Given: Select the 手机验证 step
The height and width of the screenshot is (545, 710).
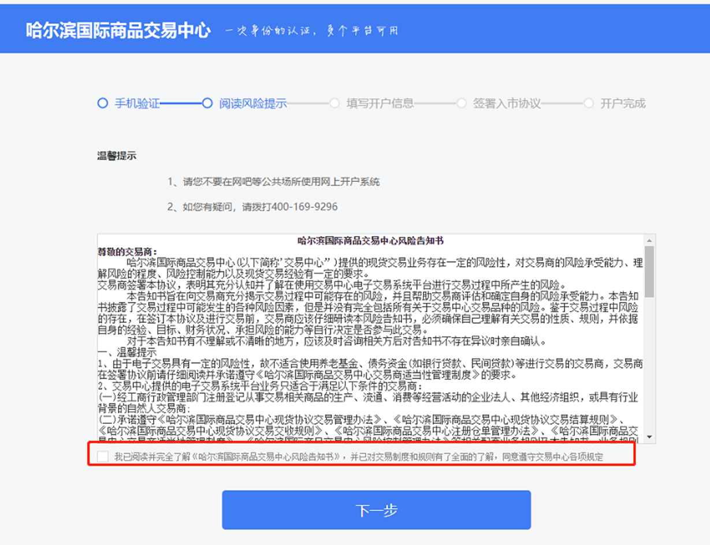Looking at the screenshot, I should click(137, 103).
